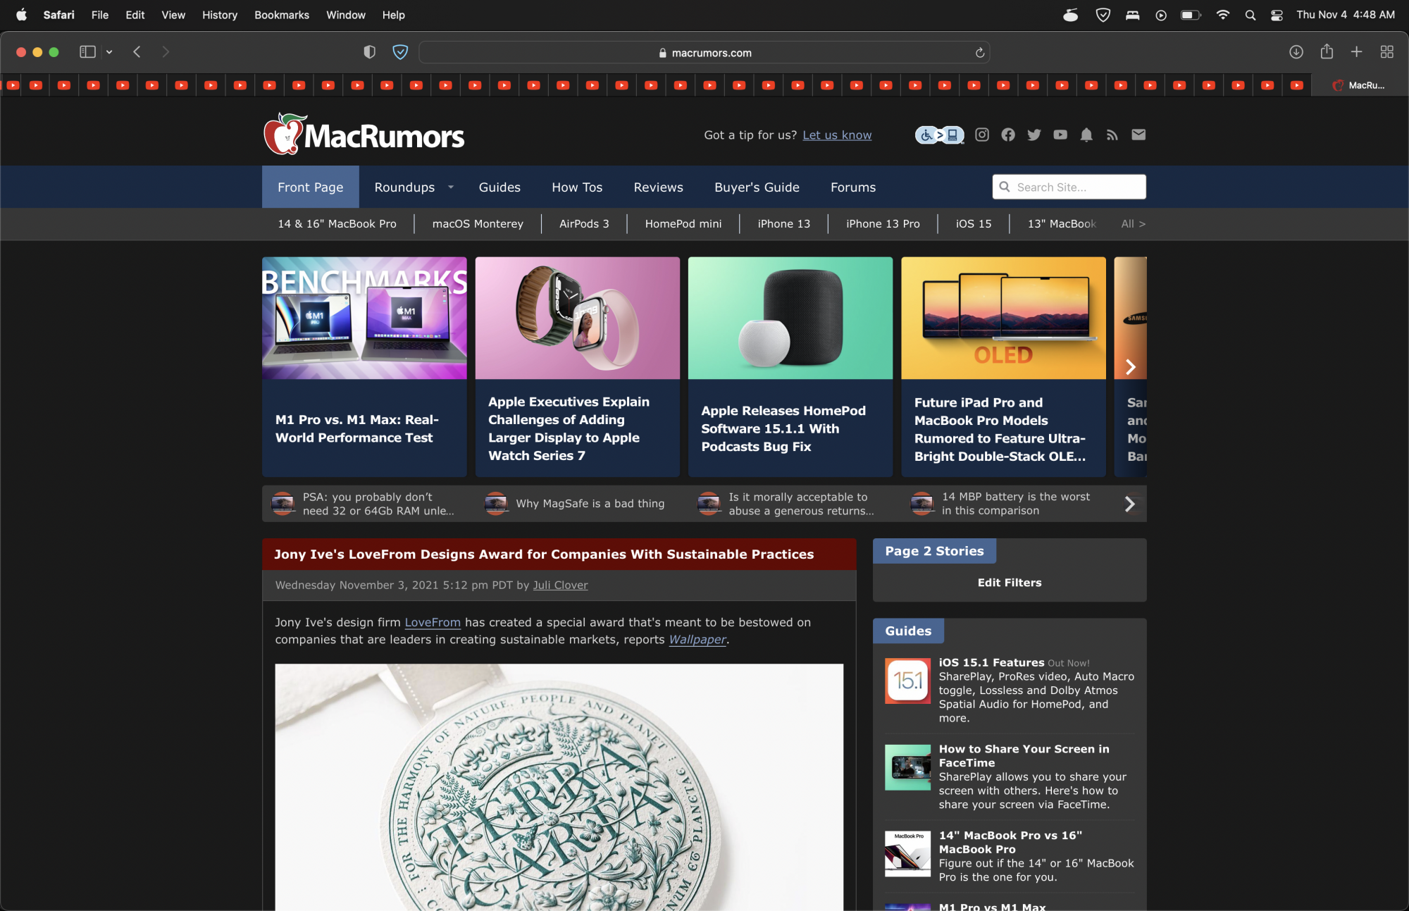Expand All roundups chevron link
Screen dimensions: 1409x911
click(1133, 224)
